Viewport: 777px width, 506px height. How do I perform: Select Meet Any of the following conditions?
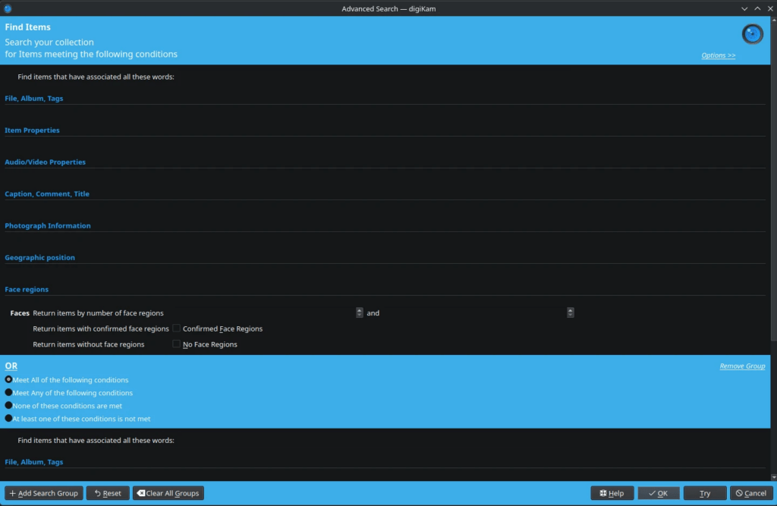[x=8, y=392]
